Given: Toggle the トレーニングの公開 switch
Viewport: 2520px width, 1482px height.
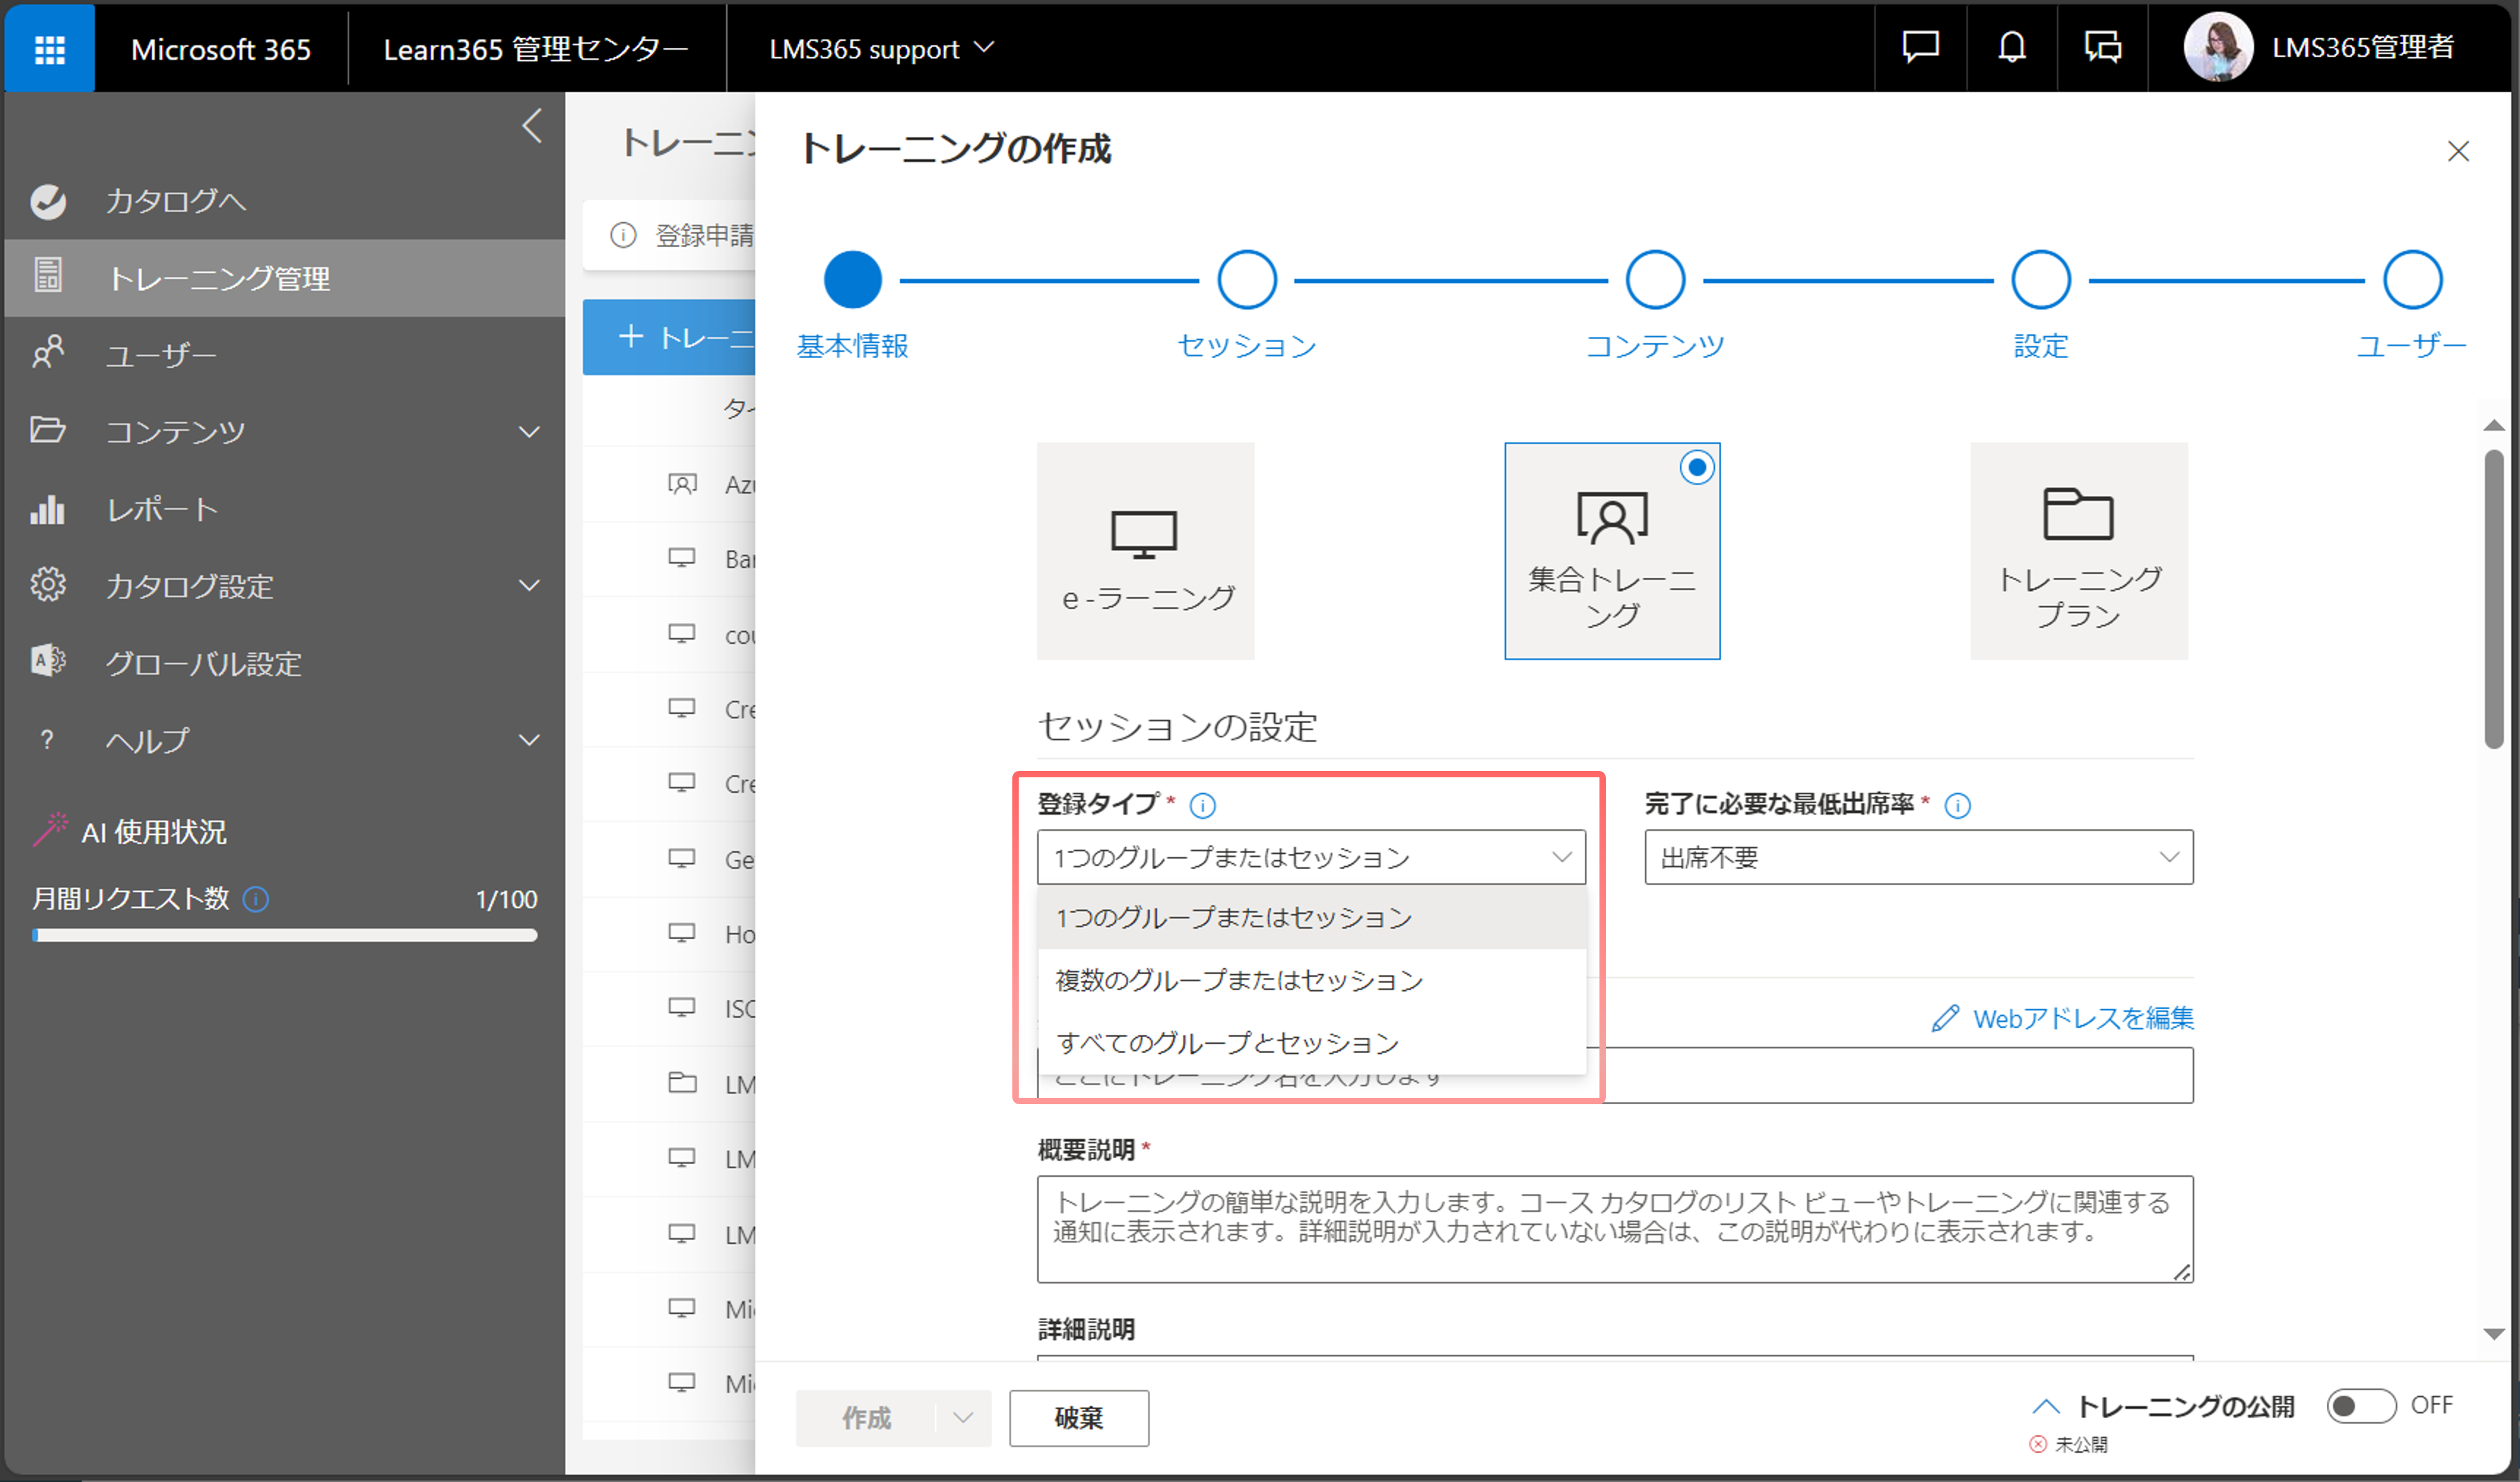Looking at the screenshot, I should click(2361, 1405).
